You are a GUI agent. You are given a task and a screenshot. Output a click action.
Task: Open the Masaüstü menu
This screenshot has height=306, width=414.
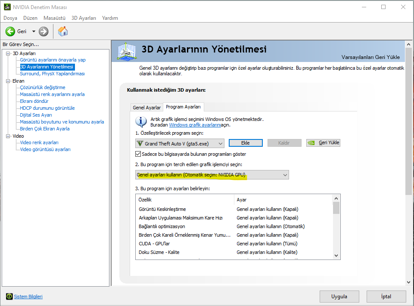(54, 18)
